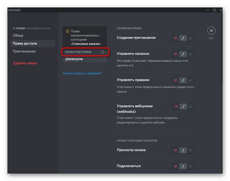
Task: Click the ОСНОВНЫЕ ПРАВА section heading
Action: click(x=129, y=28)
